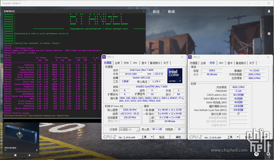Open SPD tab in right CPU-Z window

pos(221,63)
